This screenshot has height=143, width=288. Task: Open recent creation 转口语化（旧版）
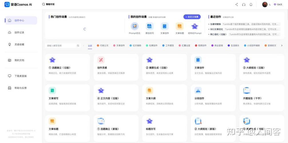coord(244,34)
